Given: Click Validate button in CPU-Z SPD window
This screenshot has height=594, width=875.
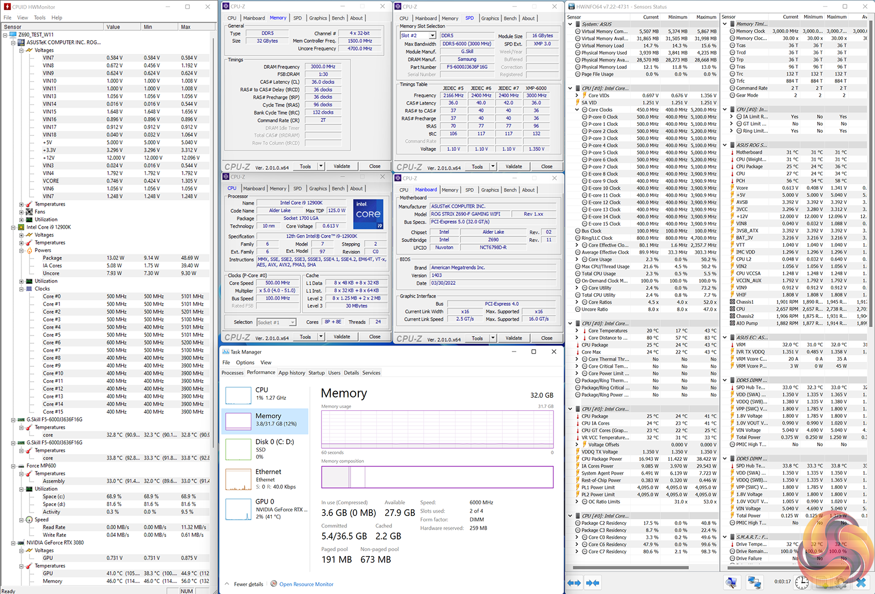Looking at the screenshot, I should [513, 167].
